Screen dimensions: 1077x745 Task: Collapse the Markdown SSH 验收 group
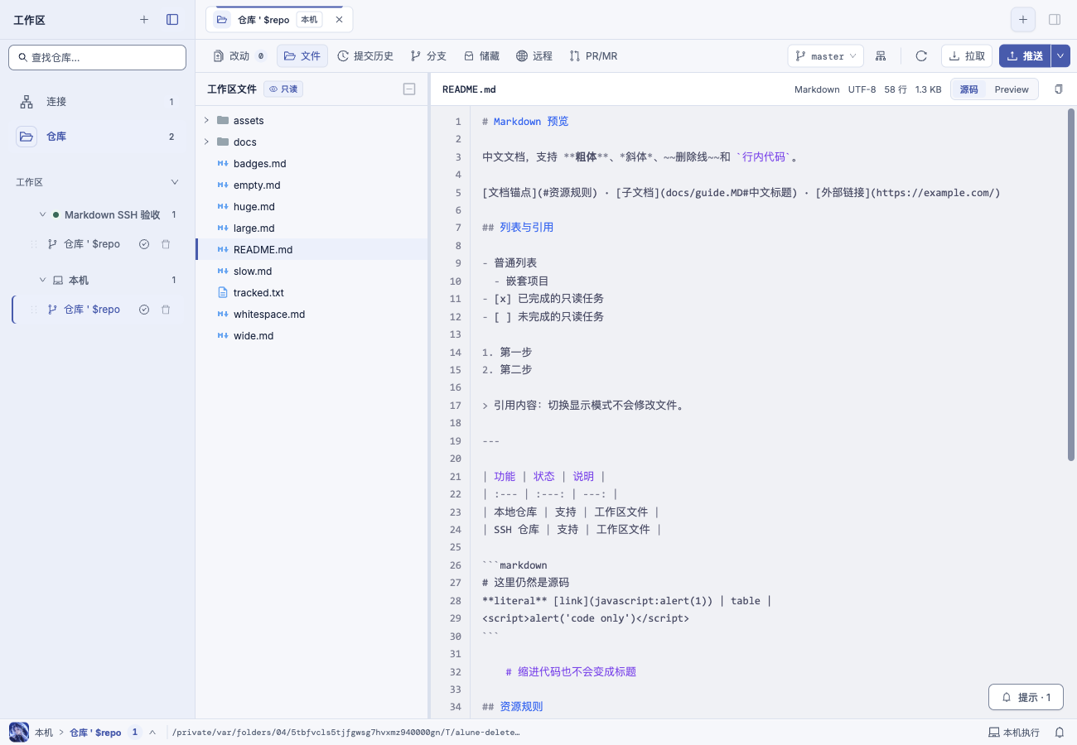pyautogui.click(x=43, y=215)
